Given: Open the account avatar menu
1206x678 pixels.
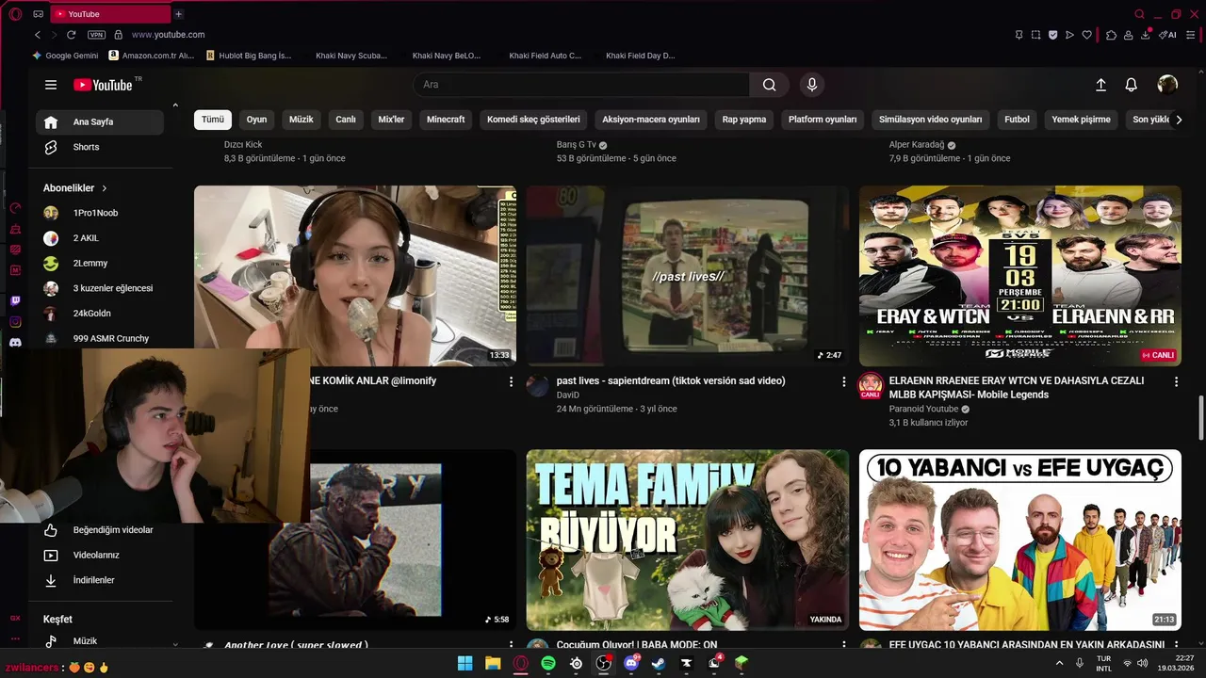Looking at the screenshot, I should coord(1167,85).
